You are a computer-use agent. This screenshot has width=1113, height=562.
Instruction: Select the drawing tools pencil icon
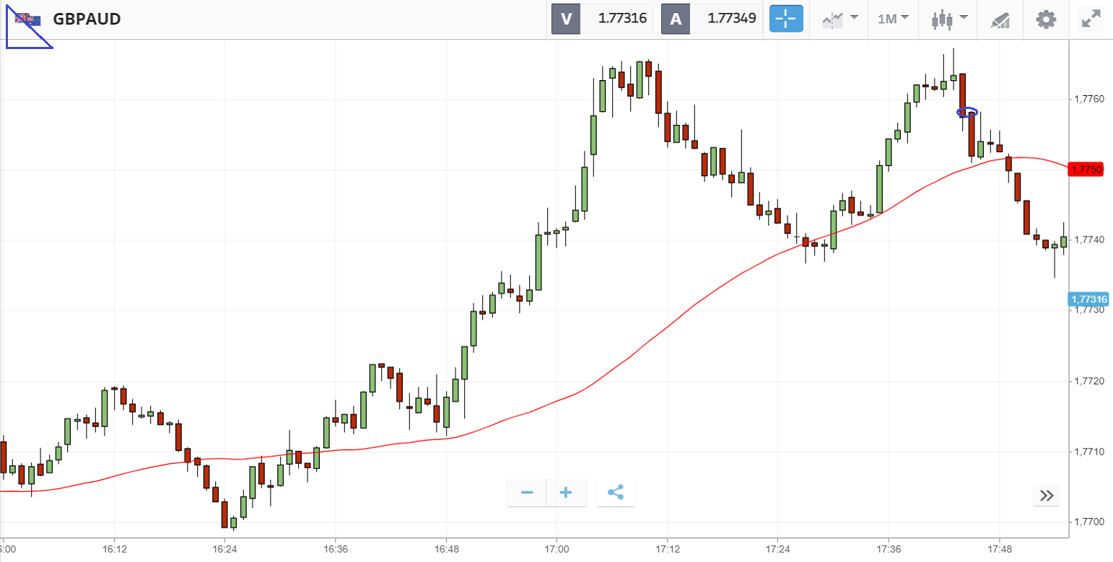click(1000, 19)
